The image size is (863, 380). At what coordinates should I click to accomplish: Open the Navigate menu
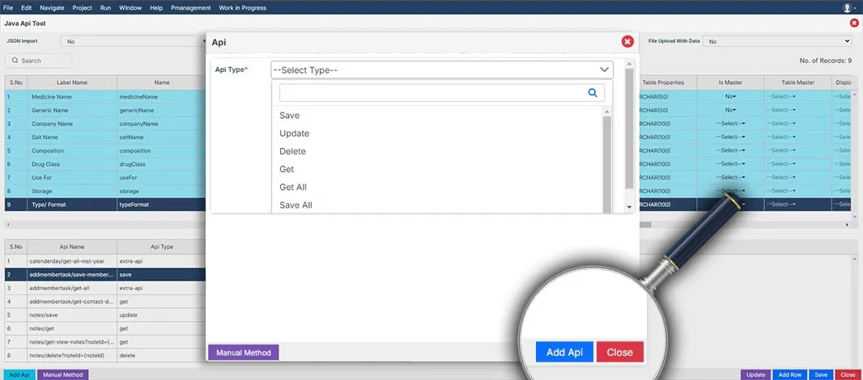pos(53,8)
